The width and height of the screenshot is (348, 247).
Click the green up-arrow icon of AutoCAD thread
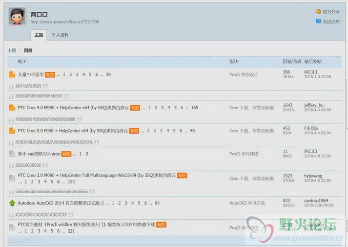coord(12,203)
